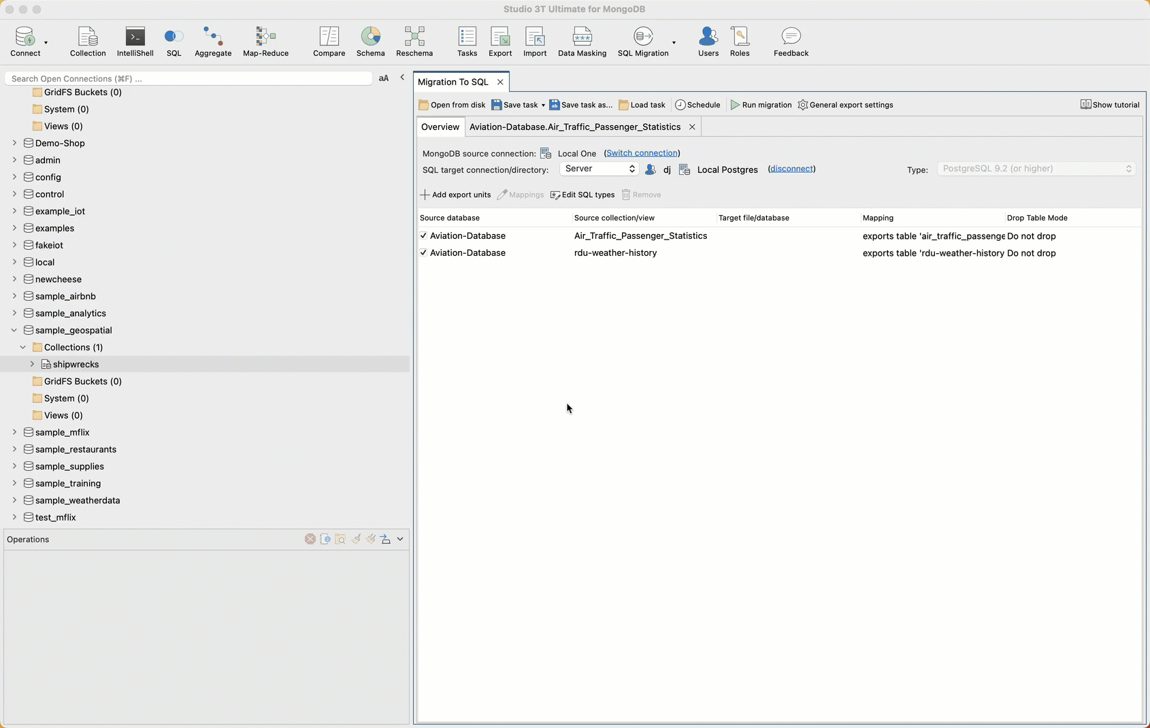The image size is (1150, 728).
Task: Open the IntelliShell tool
Action: click(135, 42)
